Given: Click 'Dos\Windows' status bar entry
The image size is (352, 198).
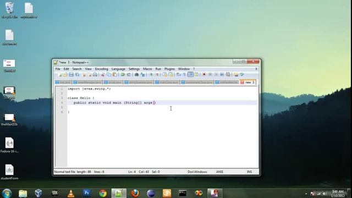Looking at the screenshot, I should coord(197,172).
